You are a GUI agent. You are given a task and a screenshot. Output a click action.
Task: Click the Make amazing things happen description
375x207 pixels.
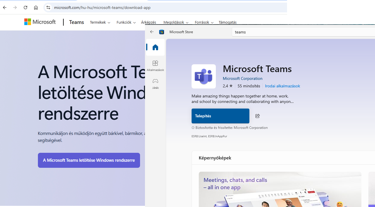point(242,99)
